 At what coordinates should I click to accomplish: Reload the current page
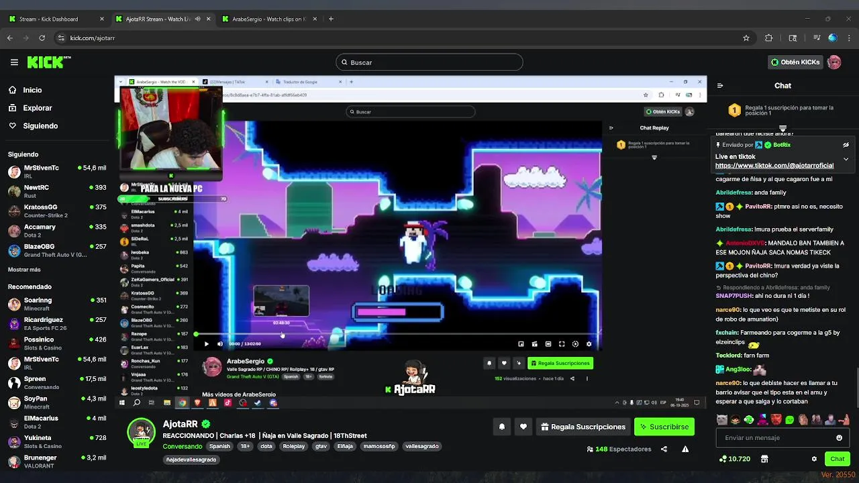(42, 38)
